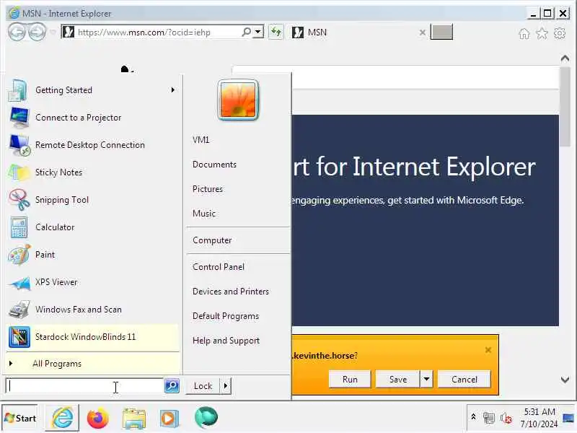The height and width of the screenshot is (433, 577).
Task: Click the muted volume tray icon
Action: point(506,419)
